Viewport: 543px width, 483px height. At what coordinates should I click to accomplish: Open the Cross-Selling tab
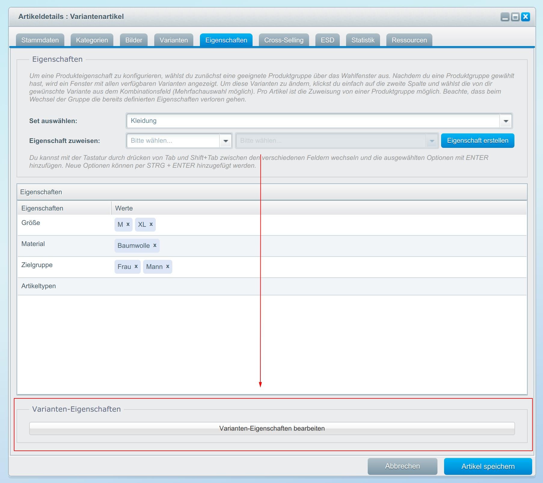(x=284, y=40)
